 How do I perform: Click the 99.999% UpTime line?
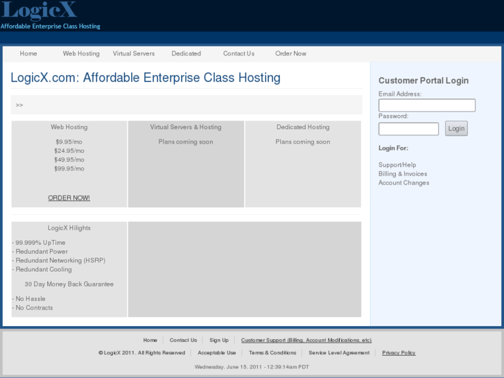click(x=39, y=243)
